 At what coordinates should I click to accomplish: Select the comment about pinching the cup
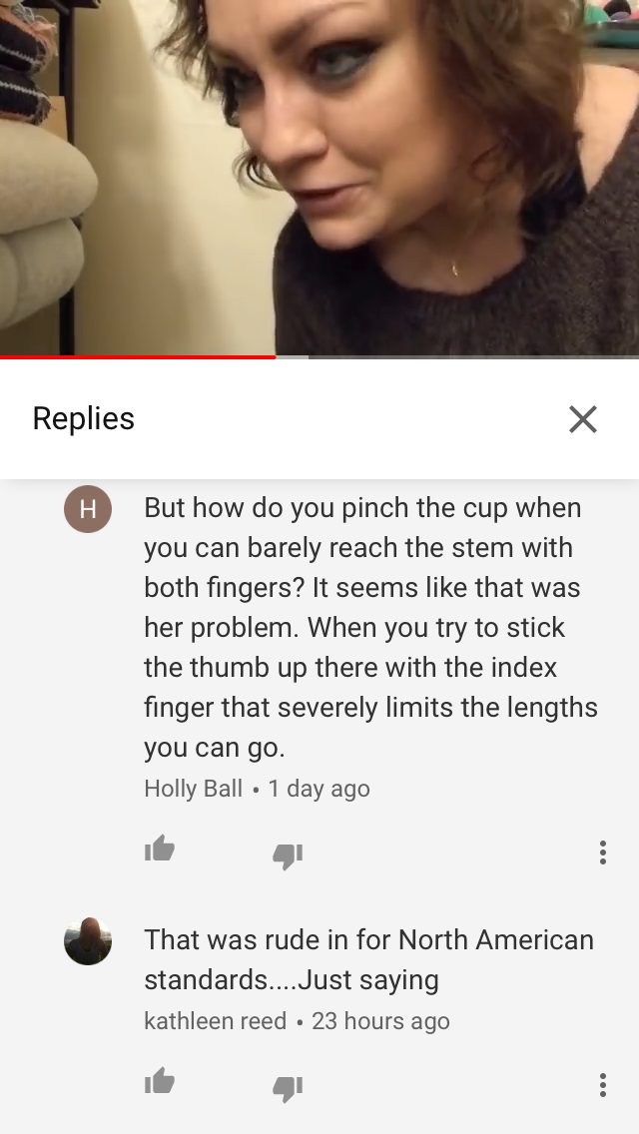click(370, 627)
